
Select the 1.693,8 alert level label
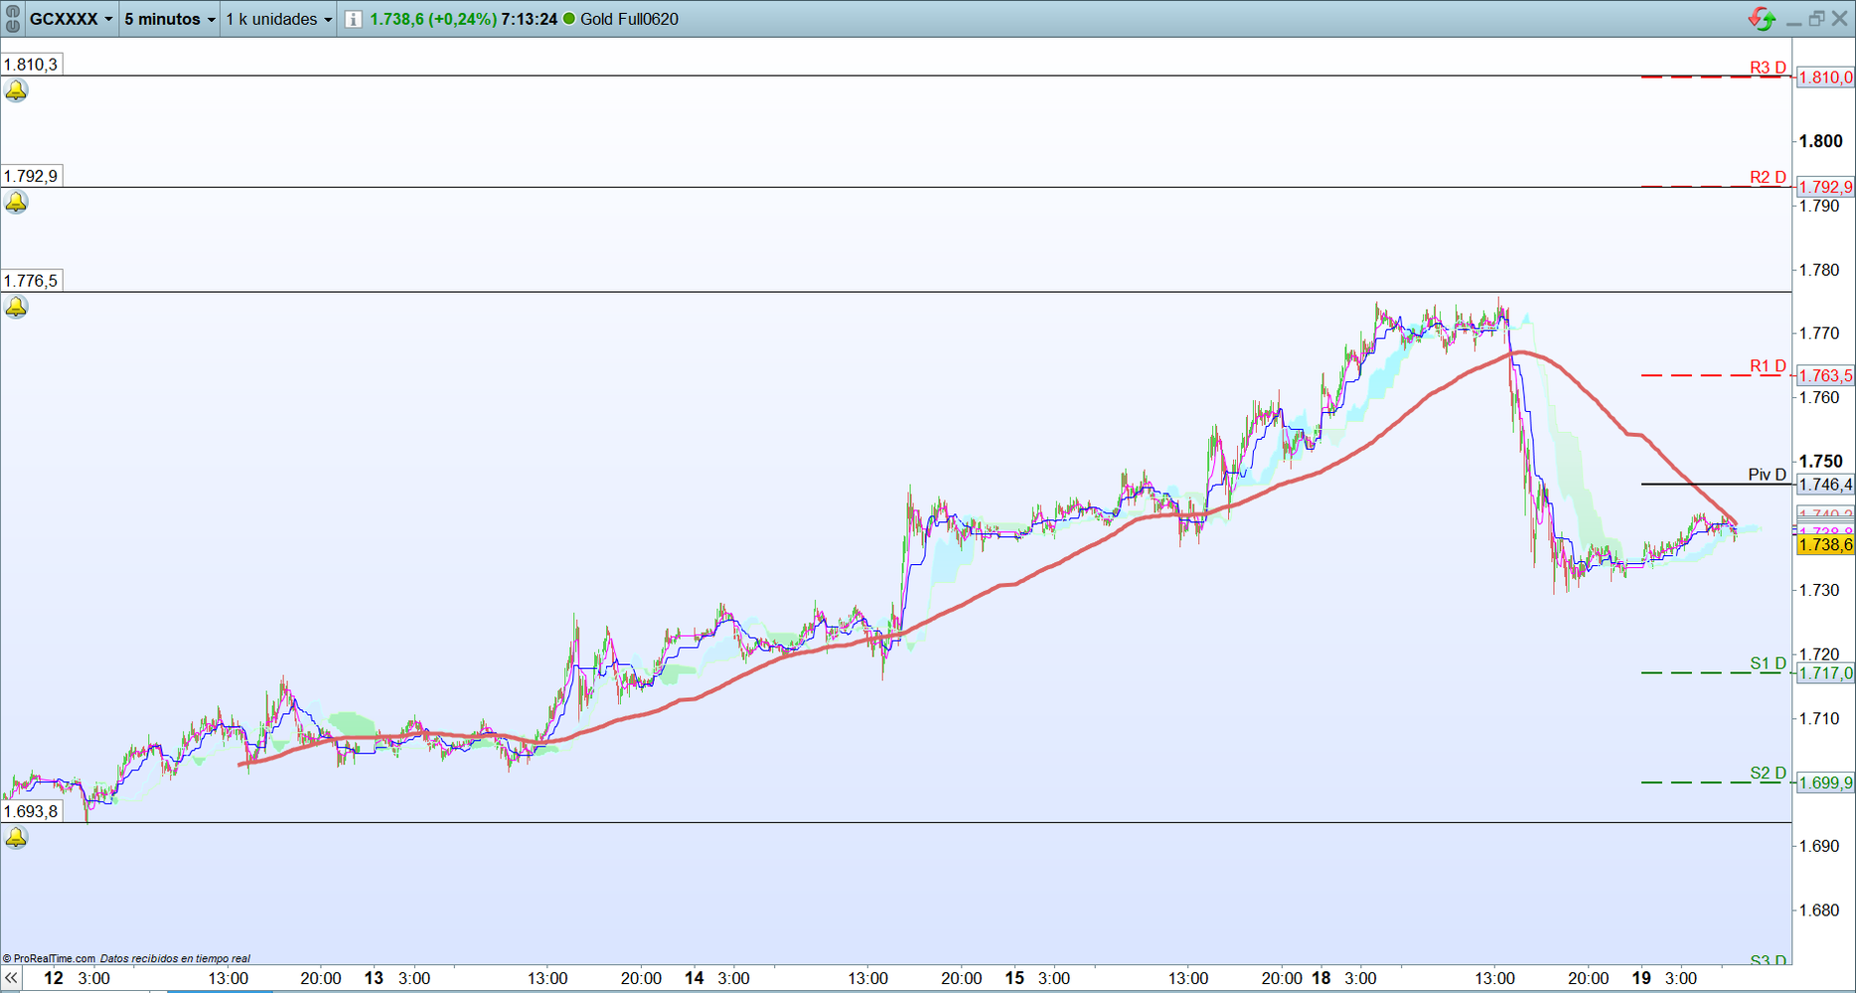[x=31, y=811]
